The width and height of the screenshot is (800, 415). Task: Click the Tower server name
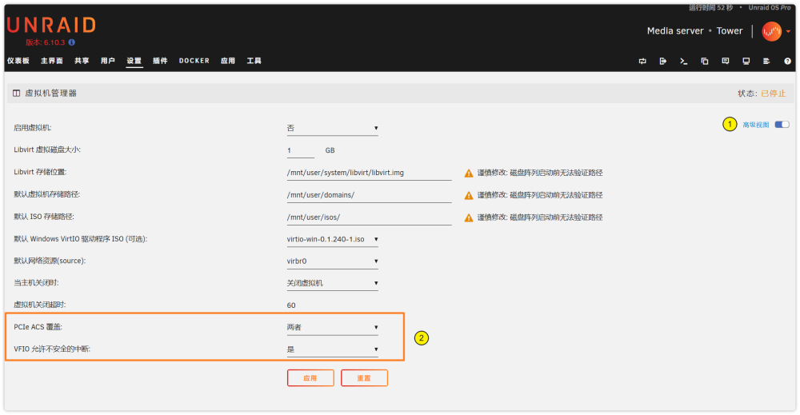(730, 31)
